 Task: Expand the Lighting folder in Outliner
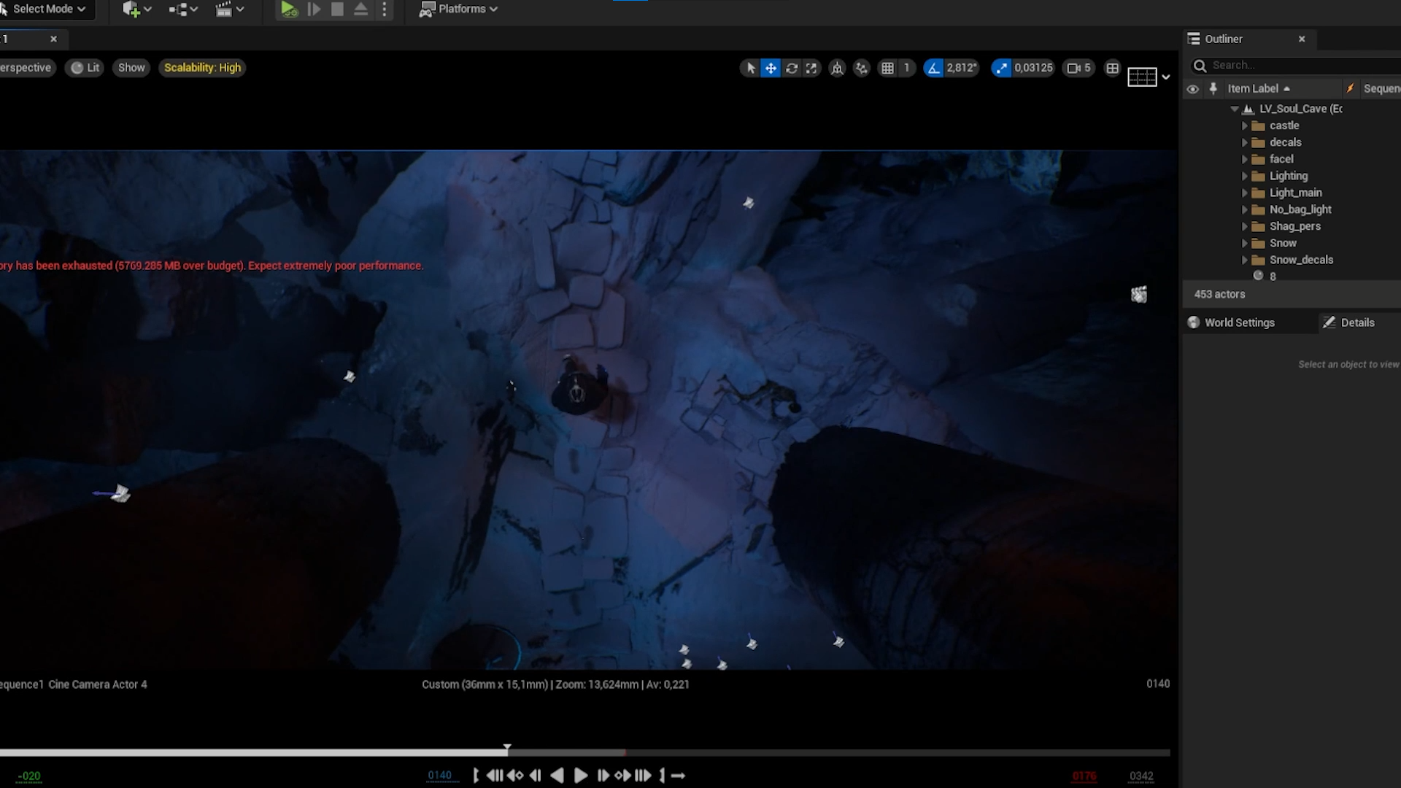1245,176
